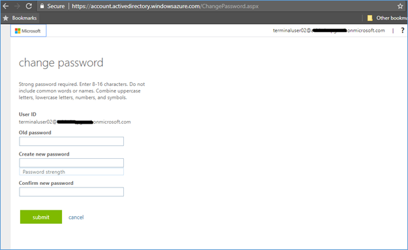Click the 'Secure' text in address bar
Screen dimensions: 408x250
55,6
